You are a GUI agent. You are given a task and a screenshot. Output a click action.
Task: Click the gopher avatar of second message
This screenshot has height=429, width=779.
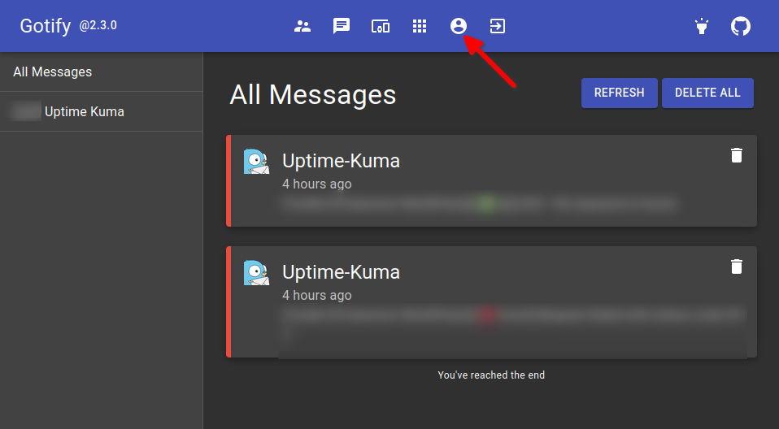click(x=256, y=273)
